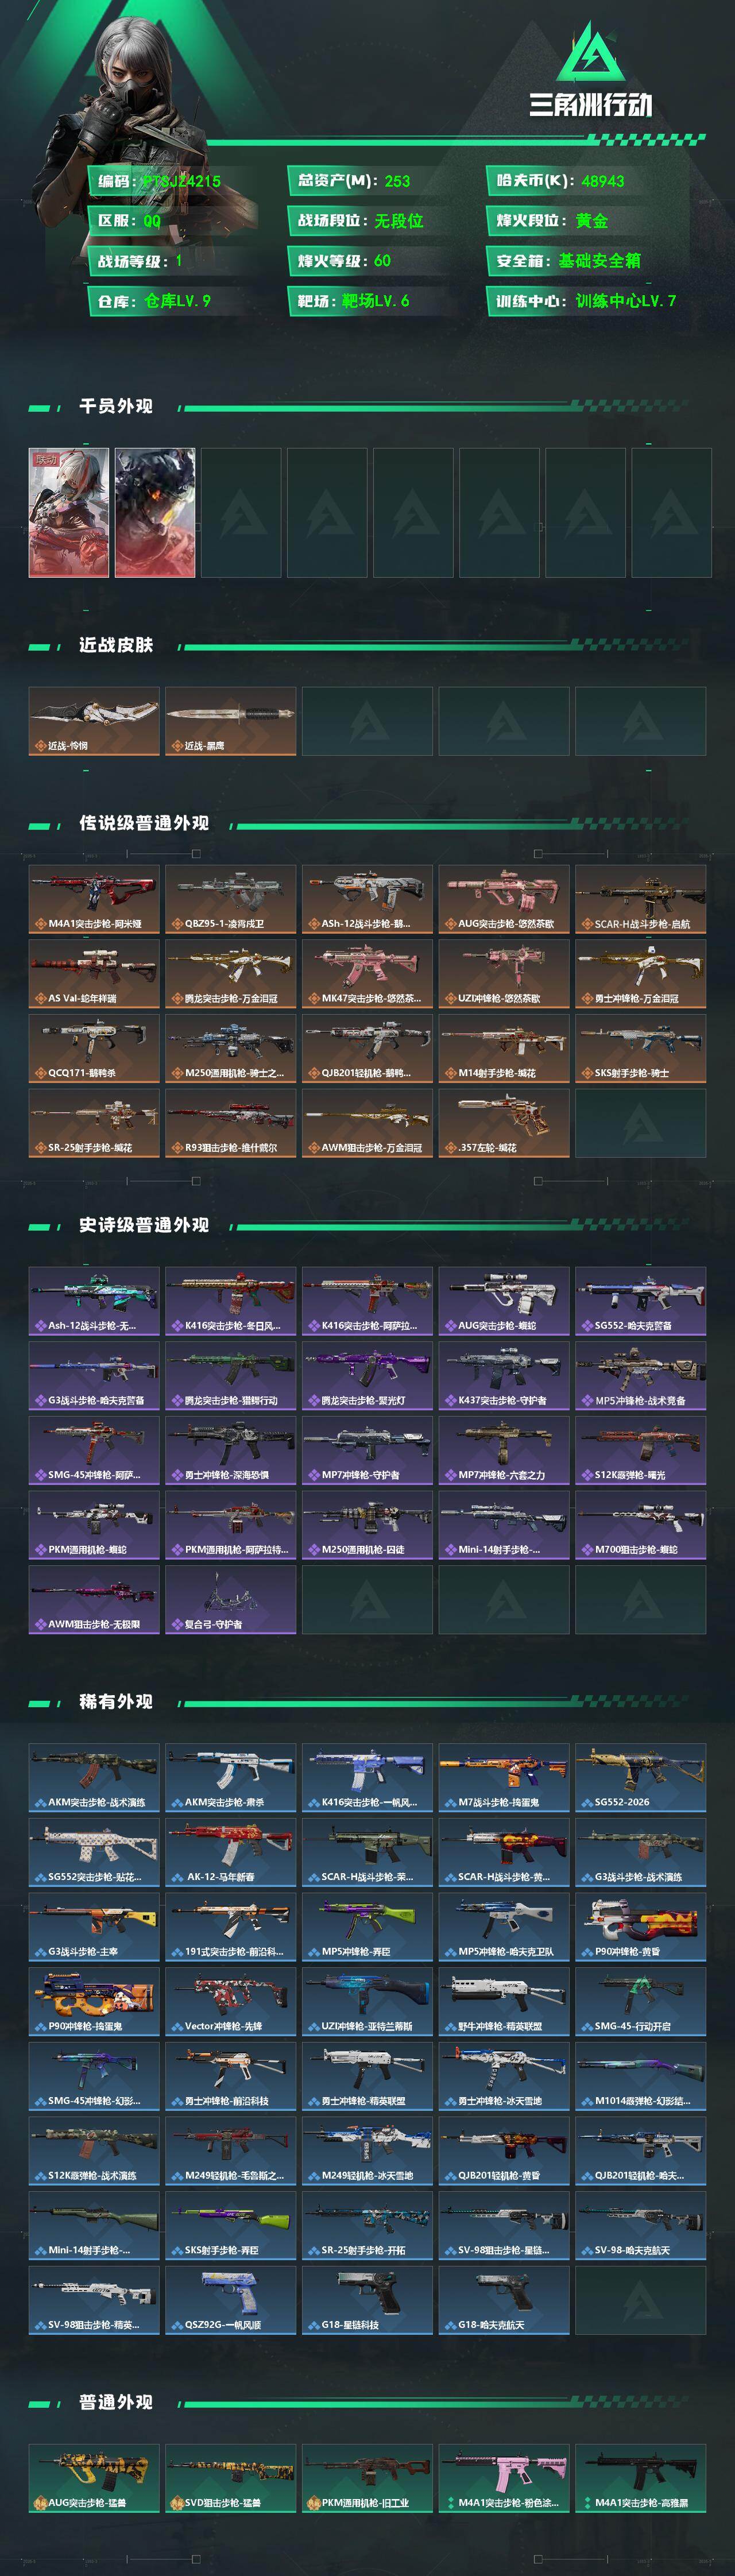Choose the .357左轮 revolver skin

tap(503, 1123)
